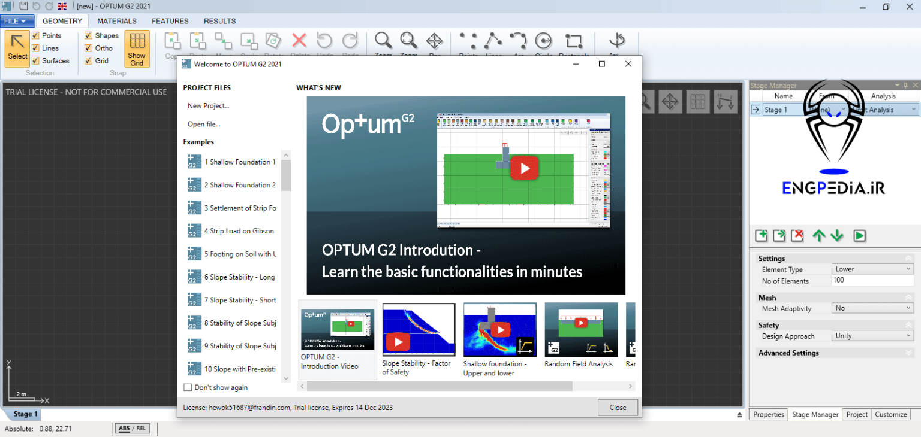Click the Save icon in title bar
This screenshot has height=437, width=921.
pos(23,6)
